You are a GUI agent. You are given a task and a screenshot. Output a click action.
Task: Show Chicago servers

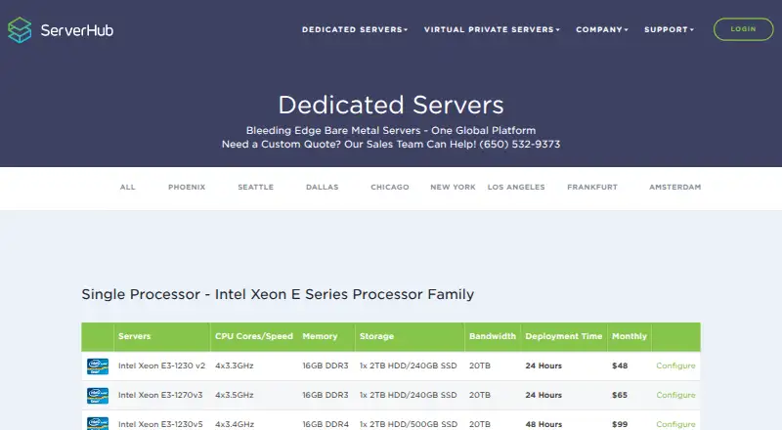tap(389, 187)
